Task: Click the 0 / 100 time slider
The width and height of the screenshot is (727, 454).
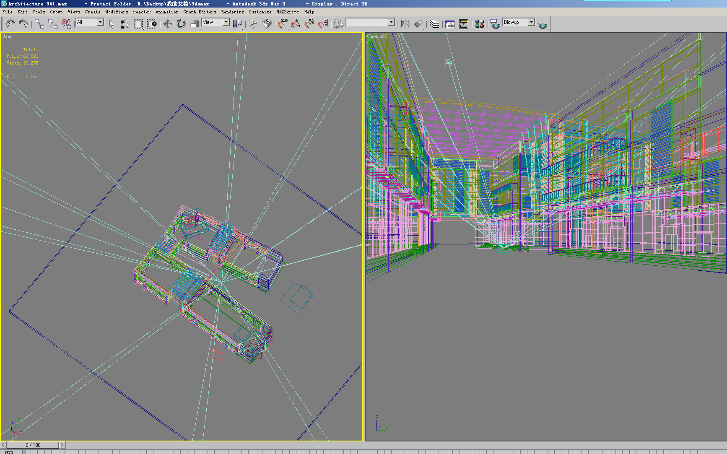Action: click(33, 445)
